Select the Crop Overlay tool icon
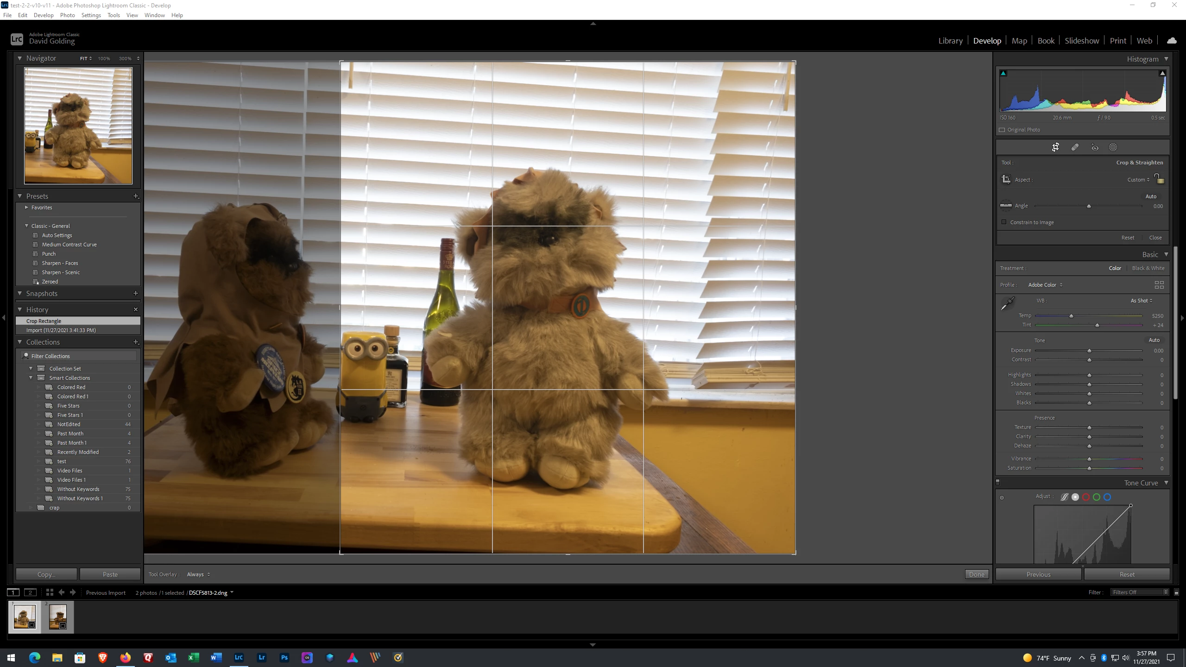1186x667 pixels. (1055, 147)
